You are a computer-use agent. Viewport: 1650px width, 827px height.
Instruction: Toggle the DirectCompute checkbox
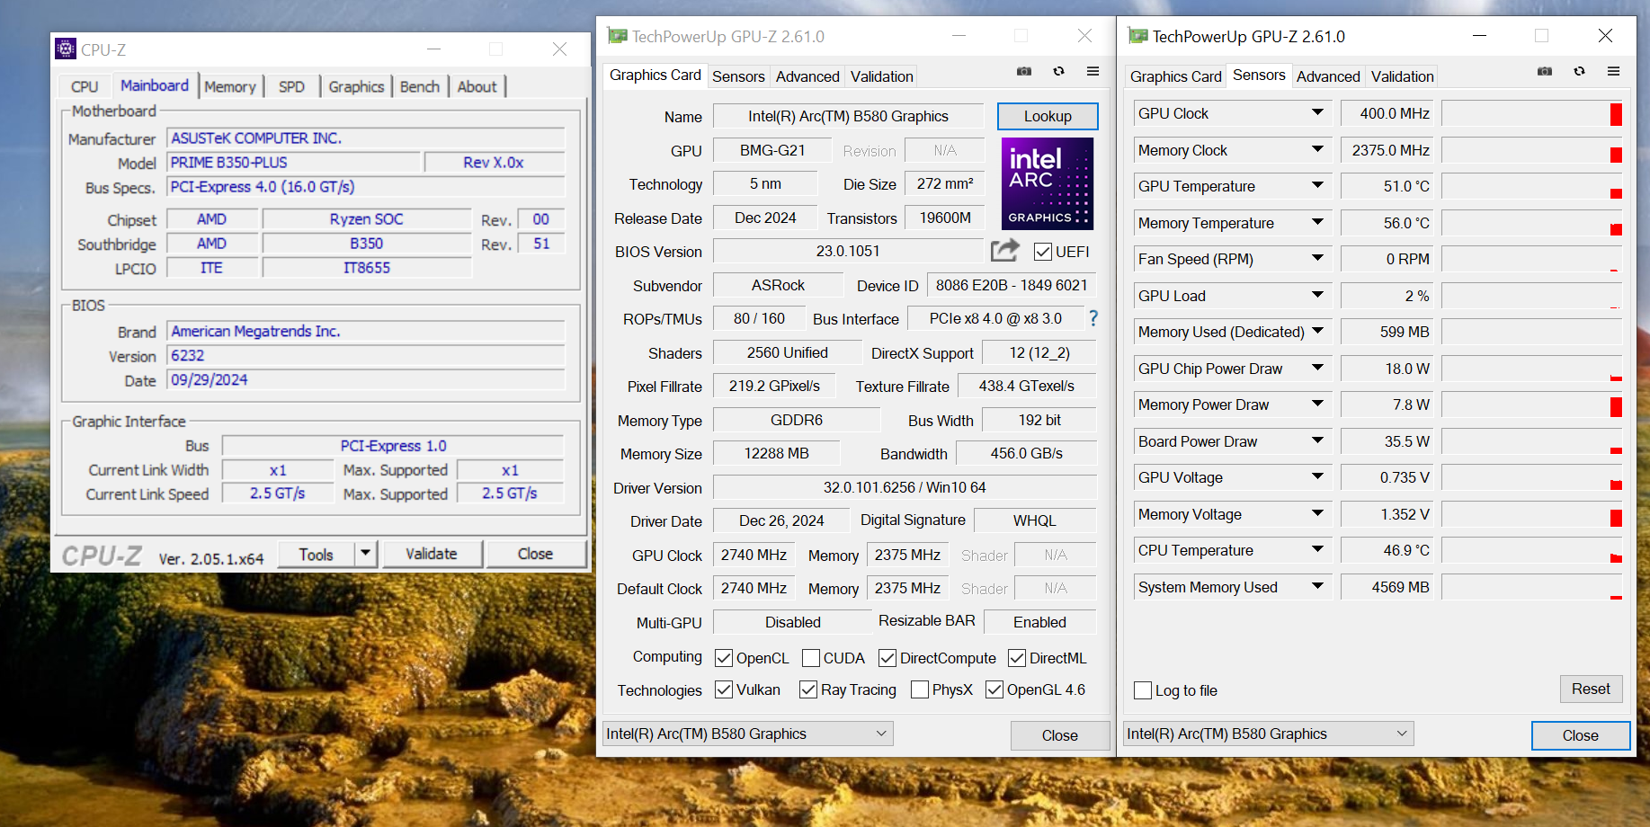click(887, 658)
